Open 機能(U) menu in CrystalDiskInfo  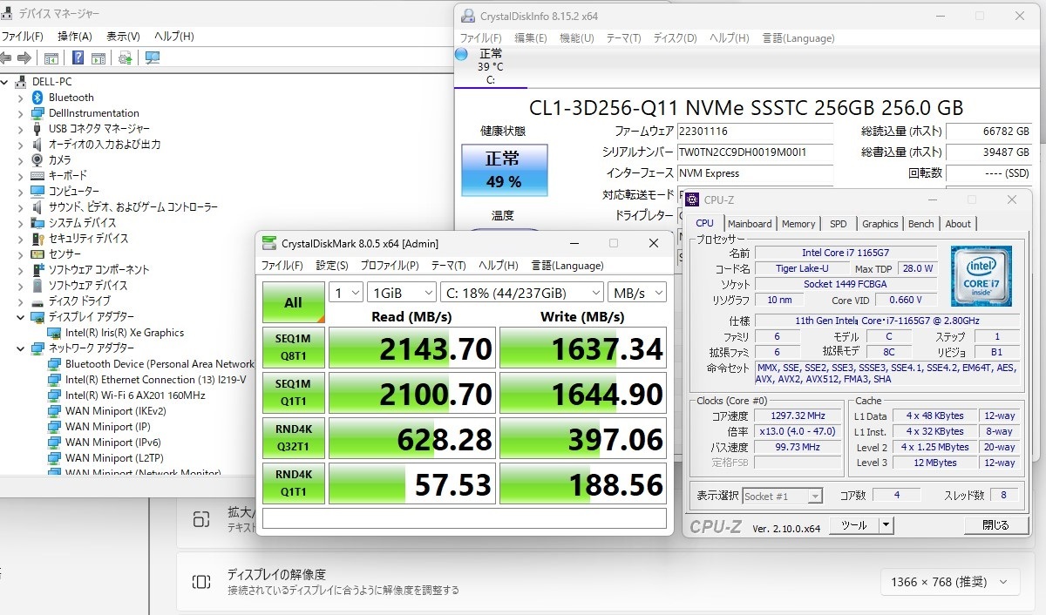tap(576, 38)
